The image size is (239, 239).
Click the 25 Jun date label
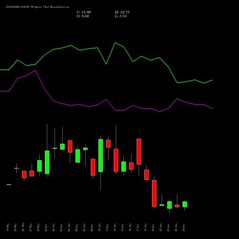[184, 228]
